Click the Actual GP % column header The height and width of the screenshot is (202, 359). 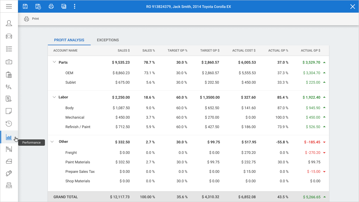[278, 50]
